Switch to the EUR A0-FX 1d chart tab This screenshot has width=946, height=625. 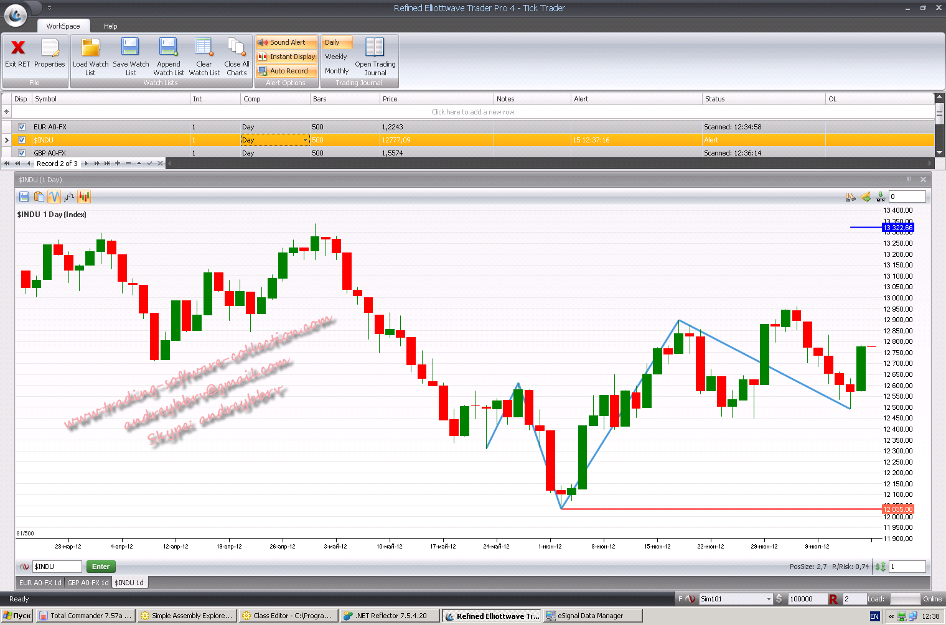pos(40,583)
